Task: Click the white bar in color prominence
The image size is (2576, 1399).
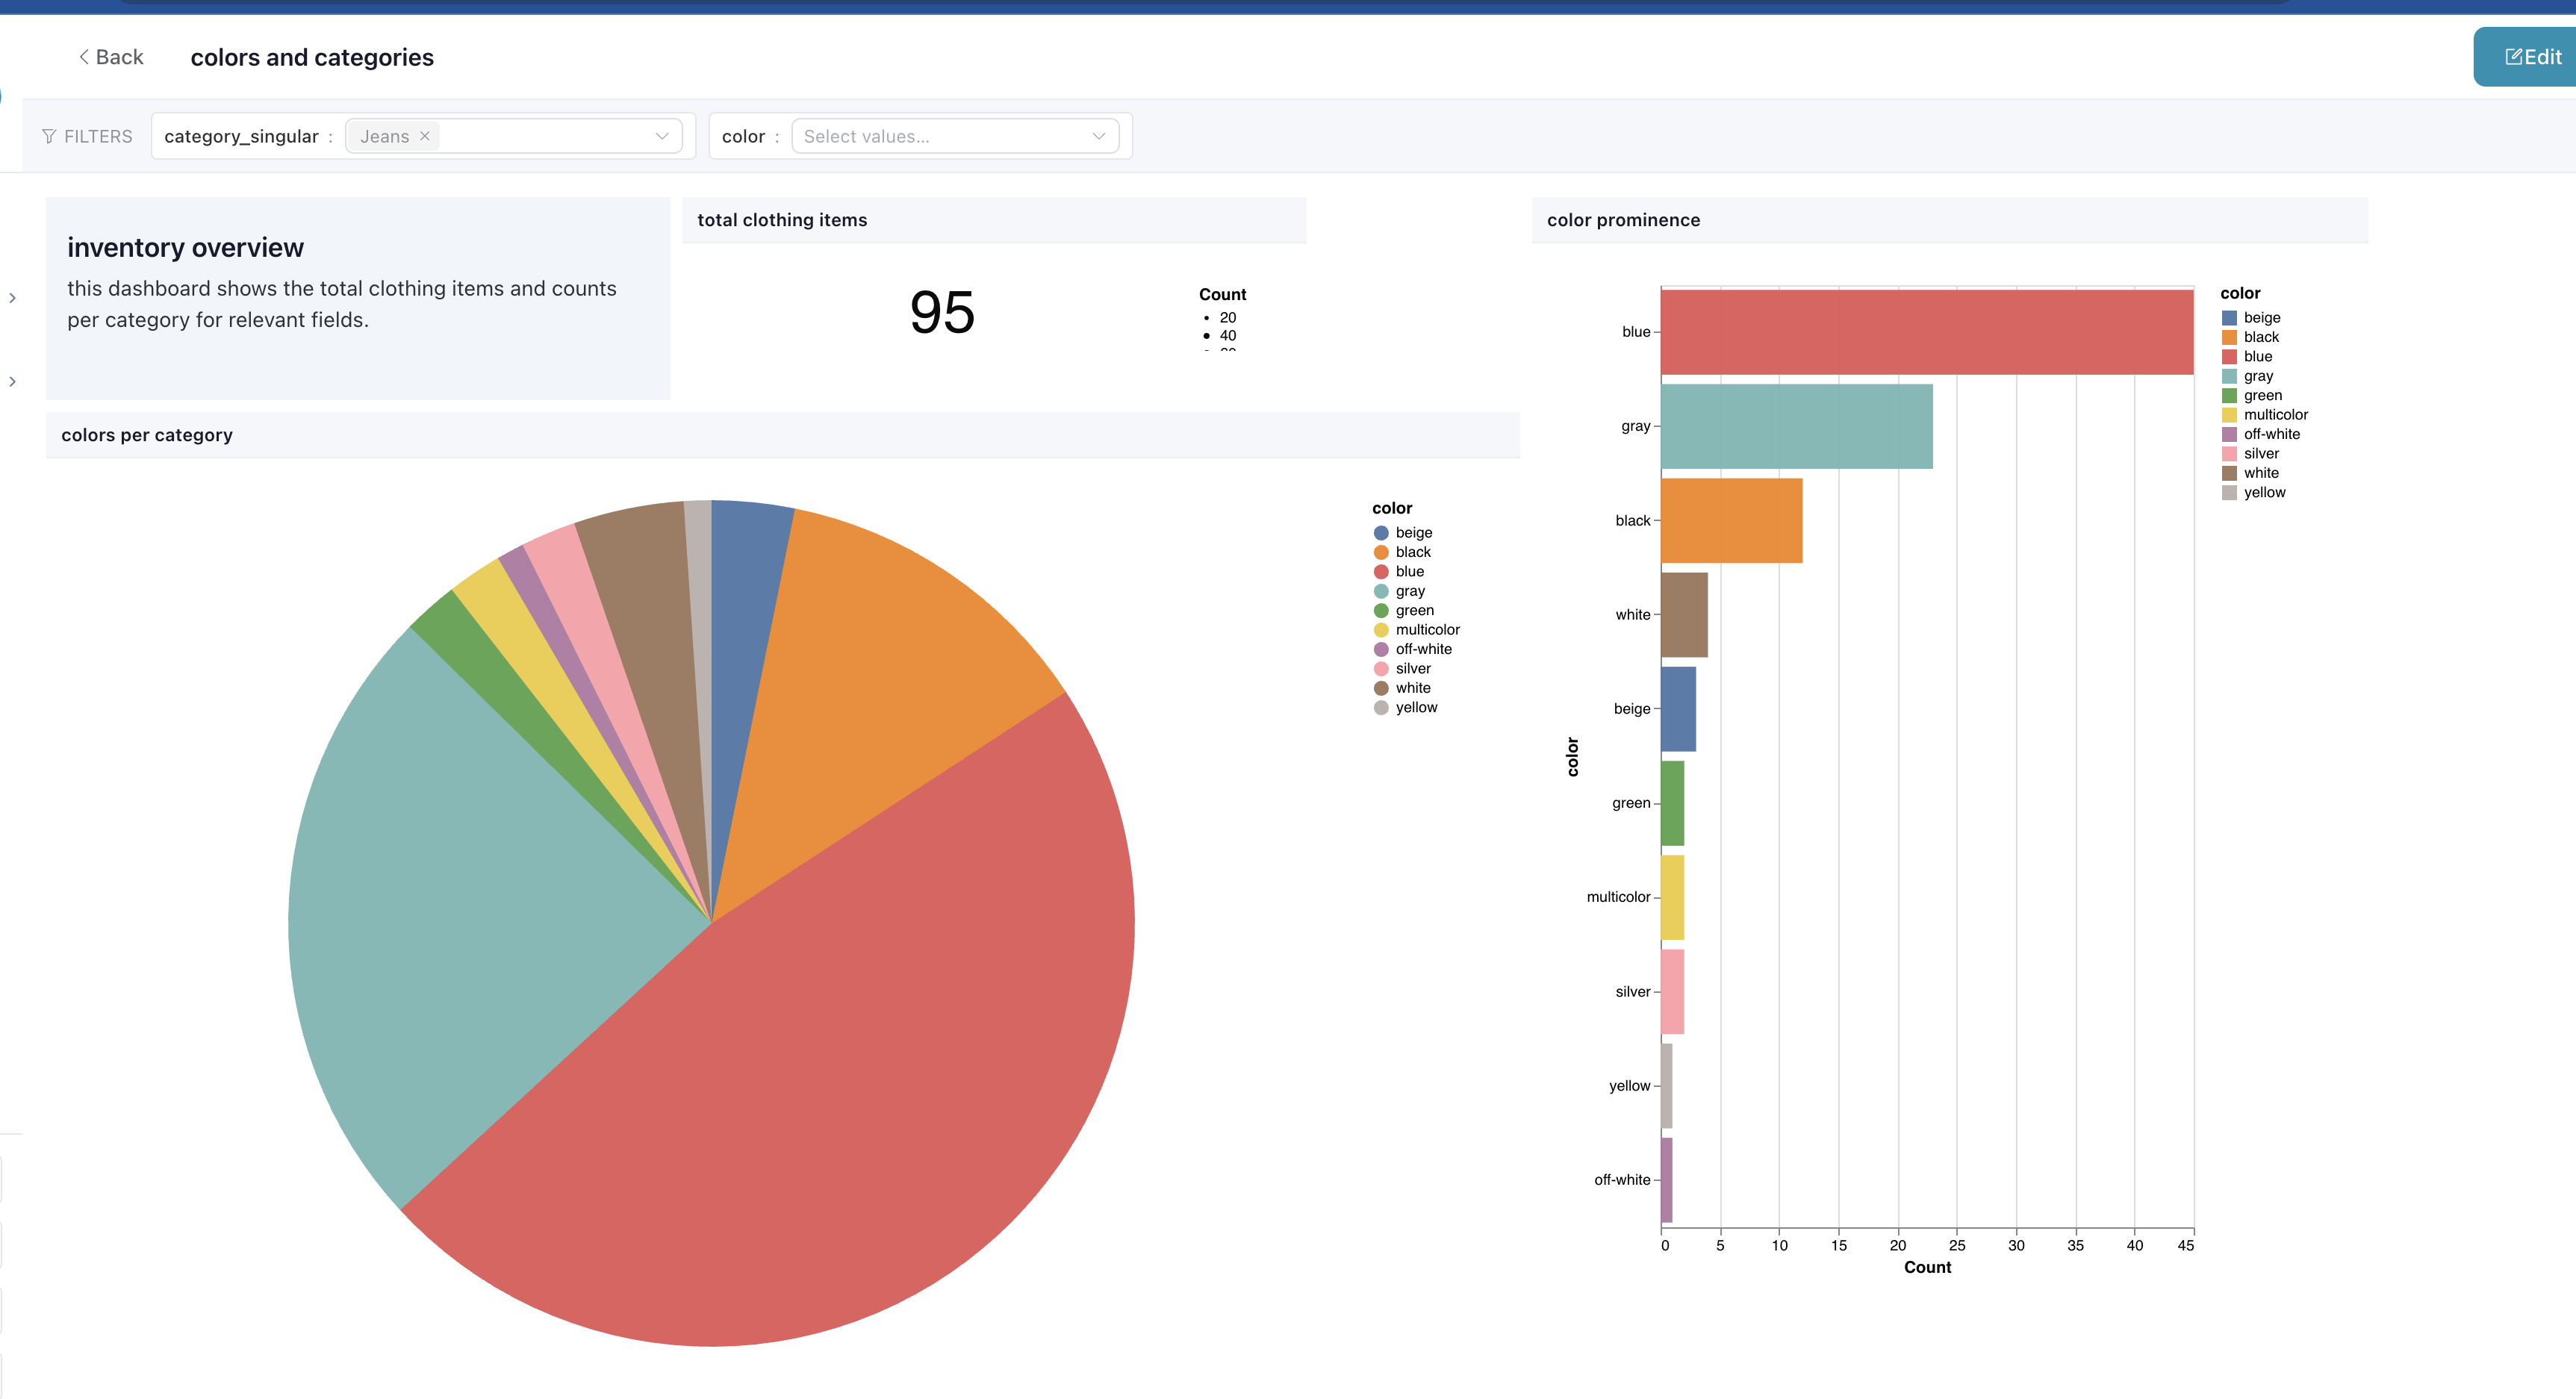Action: pyautogui.click(x=1685, y=615)
